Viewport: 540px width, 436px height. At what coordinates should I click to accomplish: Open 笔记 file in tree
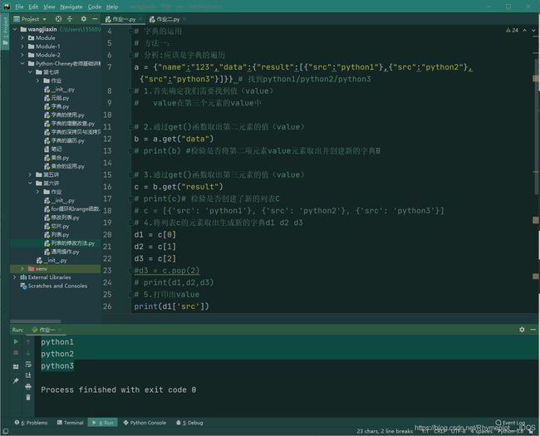click(x=53, y=149)
